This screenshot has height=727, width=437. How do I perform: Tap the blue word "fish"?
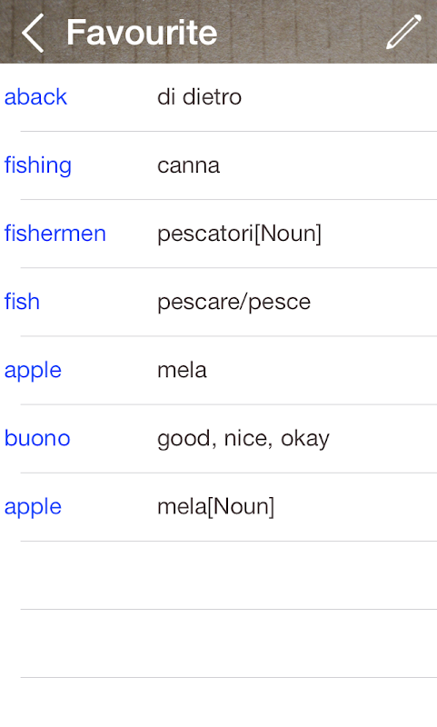[22, 302]
